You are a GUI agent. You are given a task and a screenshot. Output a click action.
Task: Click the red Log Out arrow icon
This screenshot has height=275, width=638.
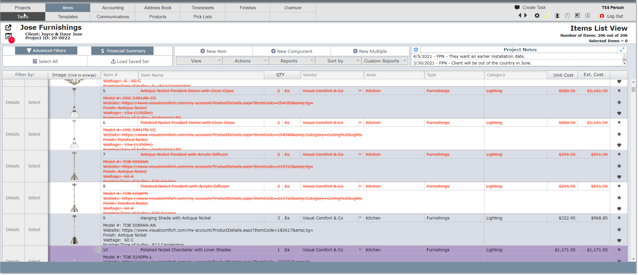coord(602,16)
